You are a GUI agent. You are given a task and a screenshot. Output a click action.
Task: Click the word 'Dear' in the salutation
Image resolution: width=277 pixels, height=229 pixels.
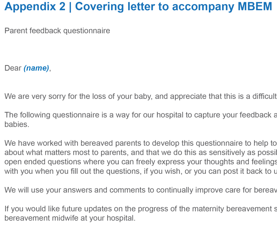coord(13,68)
